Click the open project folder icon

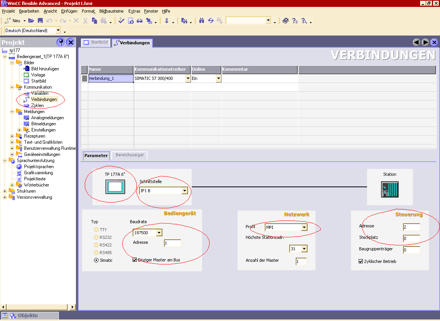tap(31, 21)
